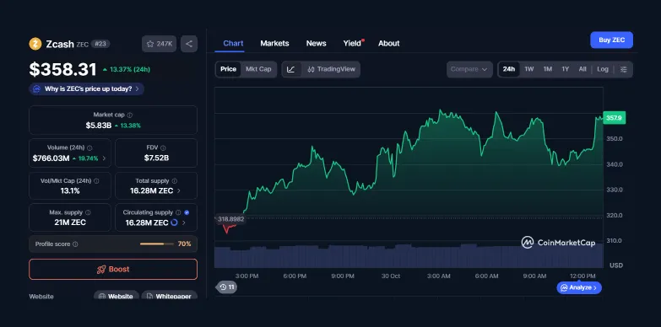This screenshot has height=327, width=661.
Task: Click the Profile score progress bar
Action: click(157, 244)
